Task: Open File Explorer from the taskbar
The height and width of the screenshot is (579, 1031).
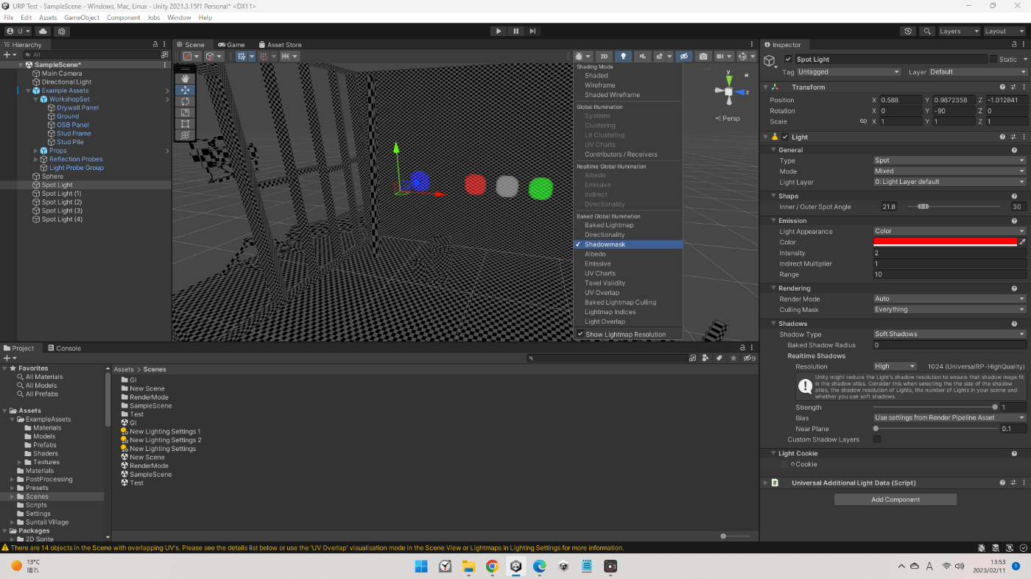Action: coord(468,566)
